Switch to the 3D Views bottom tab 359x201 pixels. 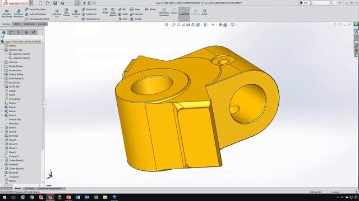click(30, 189)
